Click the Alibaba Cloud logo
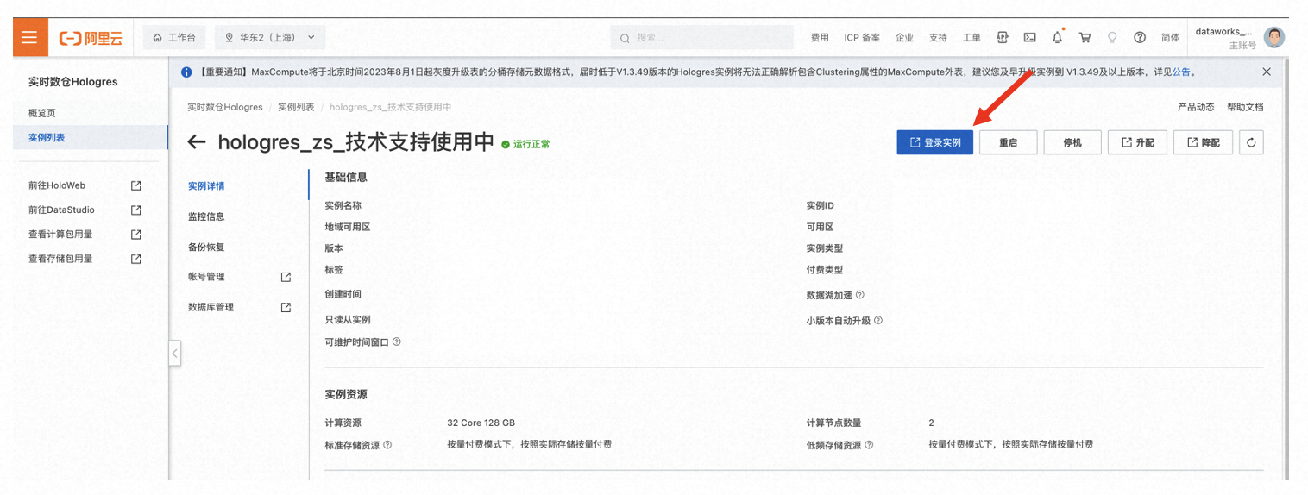1308x495 pixels. tap(91, 38)
